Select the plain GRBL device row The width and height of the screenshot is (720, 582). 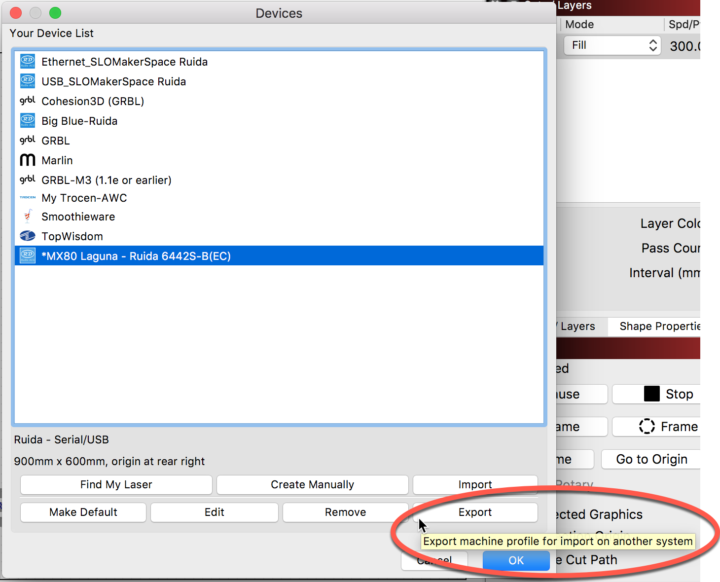point(279,141)
